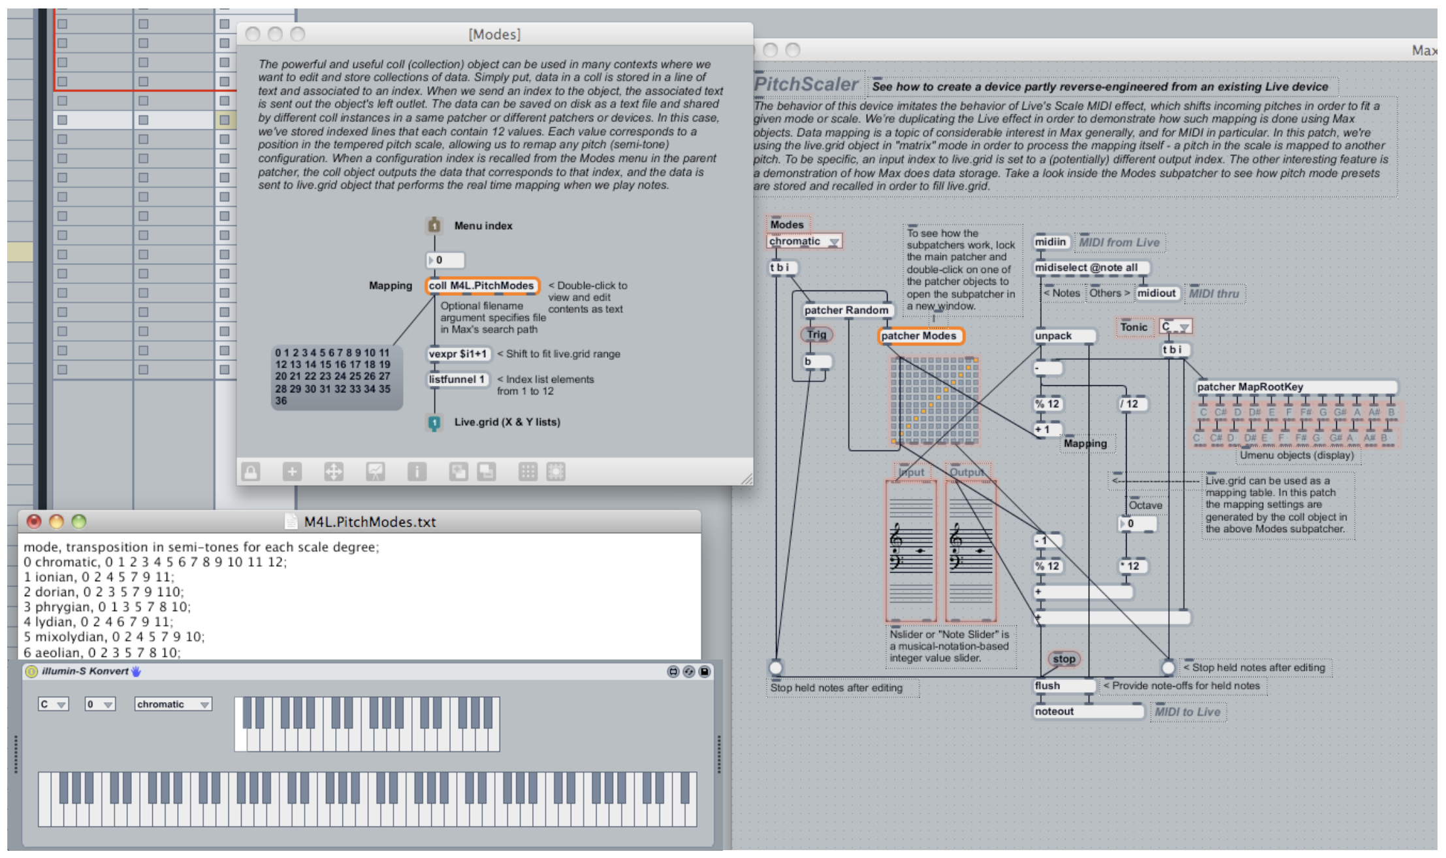Image resolution: width=1446 pixels, height=858 pixels.
Task: Toggle the round toggle next to 'Stop held notes'
Action: [1168, 667]
